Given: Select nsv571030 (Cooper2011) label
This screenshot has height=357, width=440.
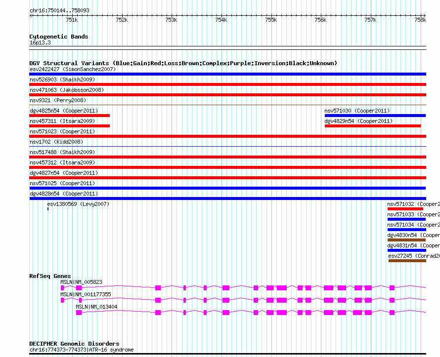Looking at the screenshot, I should tap(357, 111).
